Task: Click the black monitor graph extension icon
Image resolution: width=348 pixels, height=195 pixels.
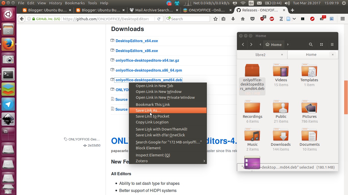Action: coord(303,19)
